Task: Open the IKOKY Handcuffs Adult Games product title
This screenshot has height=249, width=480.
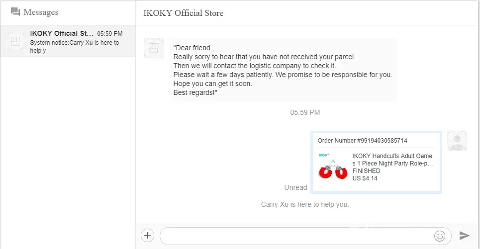Action: [x=392, y=160]
